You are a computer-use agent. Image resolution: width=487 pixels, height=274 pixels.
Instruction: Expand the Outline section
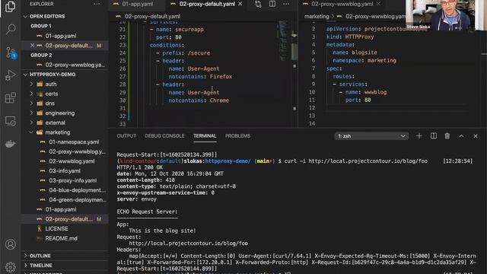click(25, 256)
